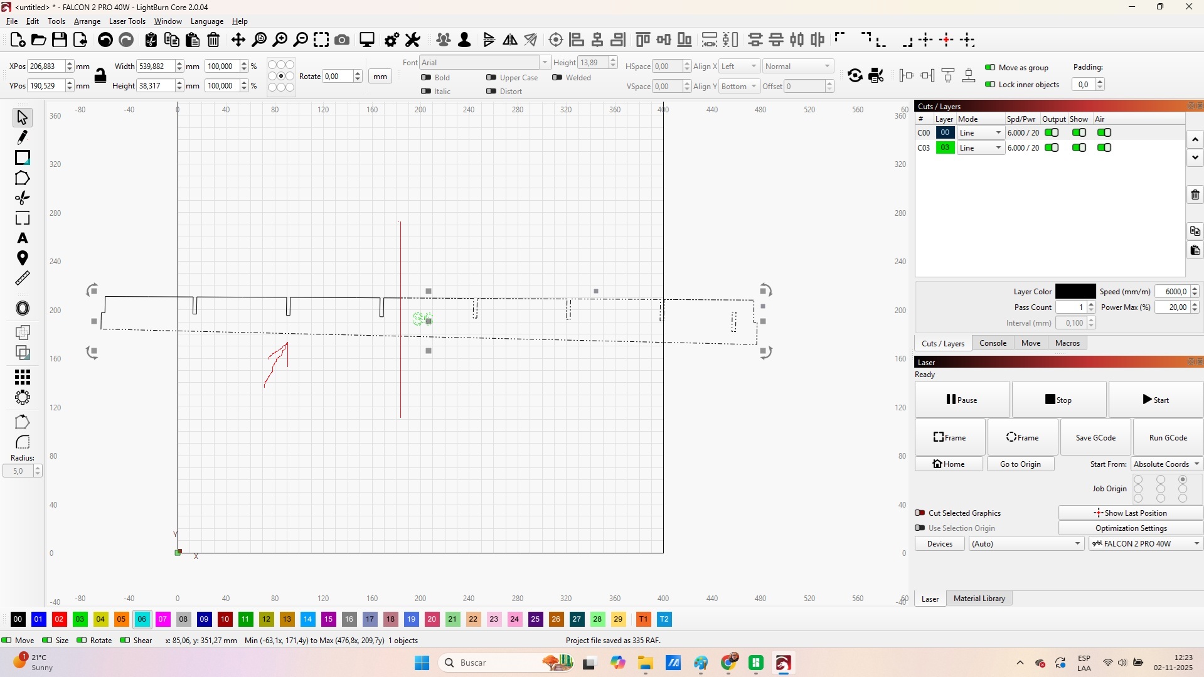Open the Font selection dropdown
1204x677 pixels.
pos(484,62)
